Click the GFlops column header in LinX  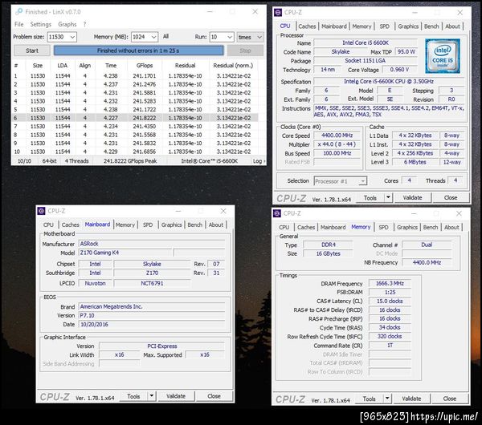pos(145,66)
